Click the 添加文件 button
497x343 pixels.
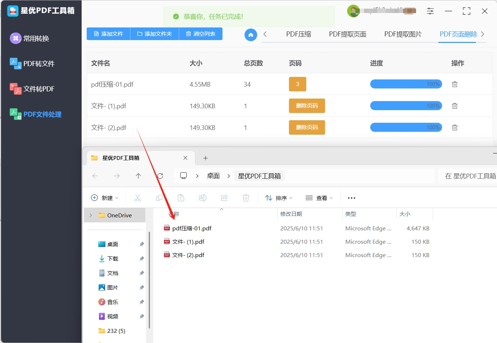click(108, 34)
